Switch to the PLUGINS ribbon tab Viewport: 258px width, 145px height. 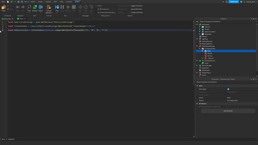(x=69, y=2)
